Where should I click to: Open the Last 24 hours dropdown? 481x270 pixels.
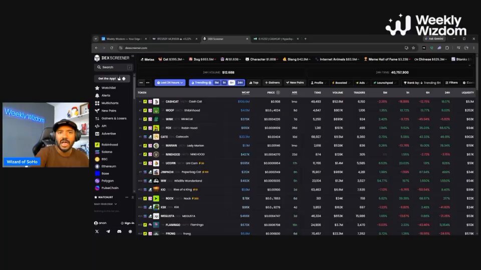click(x=170, y=82)
